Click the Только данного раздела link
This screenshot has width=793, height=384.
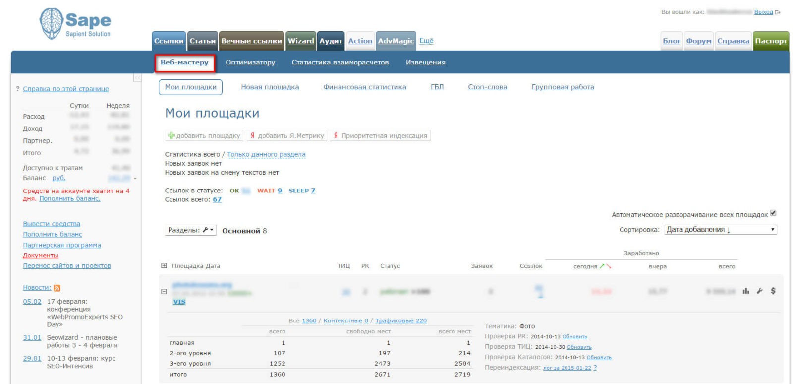(x=266, y=154)
